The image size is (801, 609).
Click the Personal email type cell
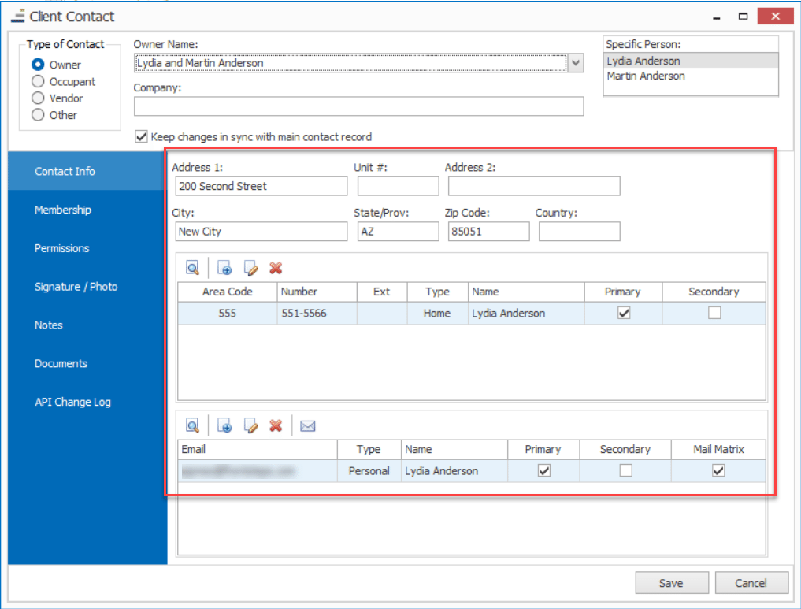[369, 471]
